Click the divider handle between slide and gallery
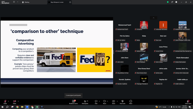Viewport: 193px width, 109px height. 114,52
